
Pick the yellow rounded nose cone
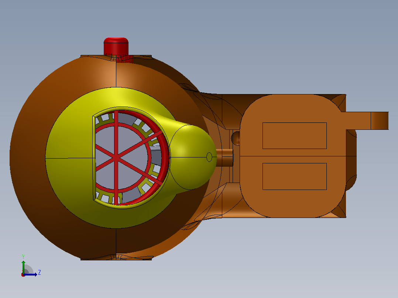pyautogui.click(x=193, y=157)
